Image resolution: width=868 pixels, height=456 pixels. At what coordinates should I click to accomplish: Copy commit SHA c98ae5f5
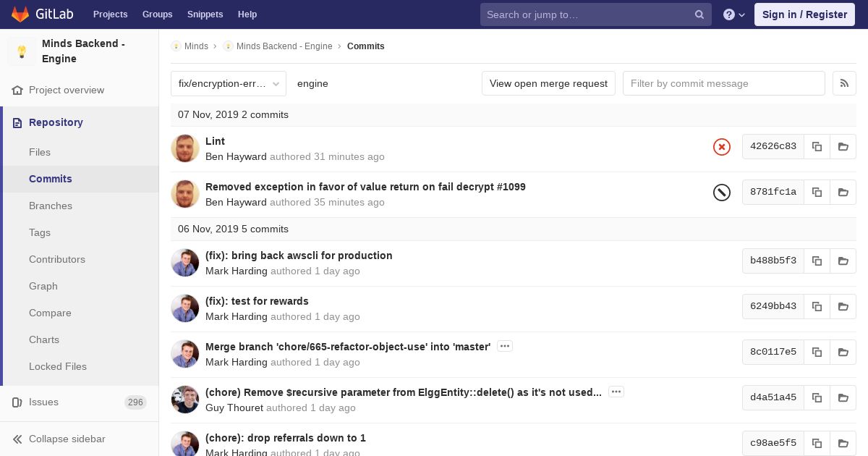[817, 443]
